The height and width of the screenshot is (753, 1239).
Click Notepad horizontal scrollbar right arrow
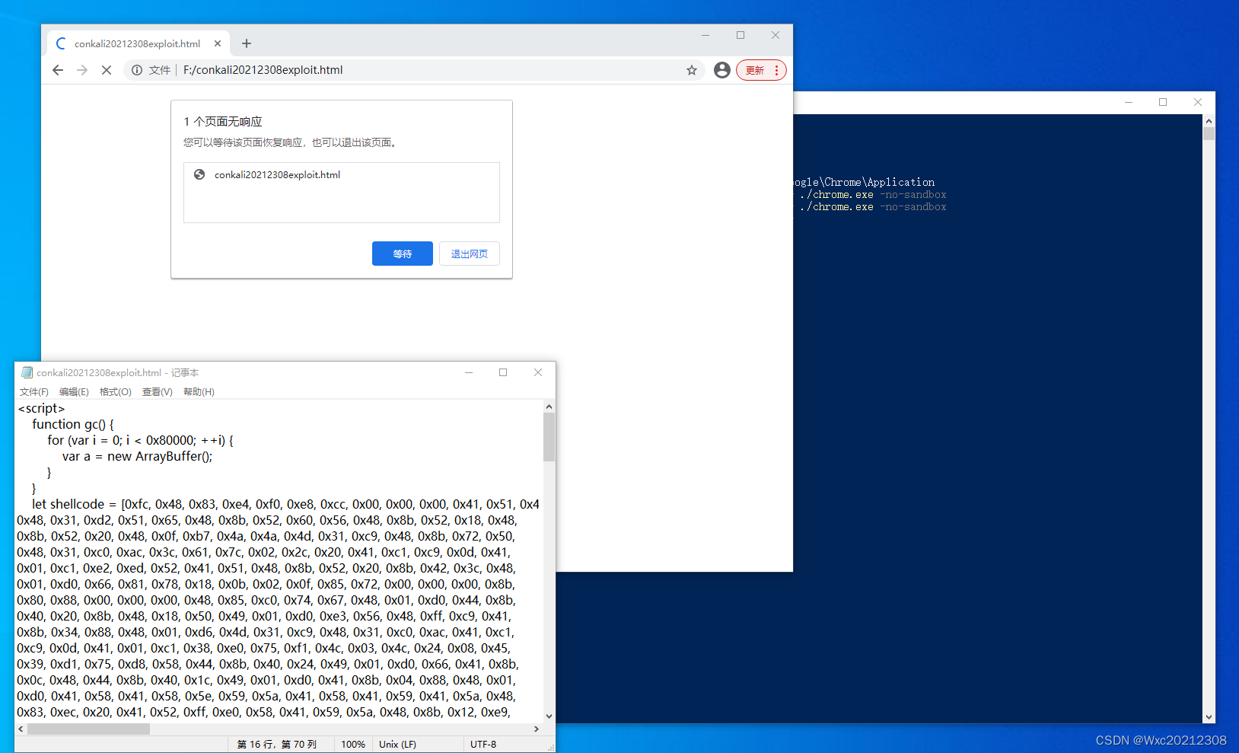click(537, 729)
